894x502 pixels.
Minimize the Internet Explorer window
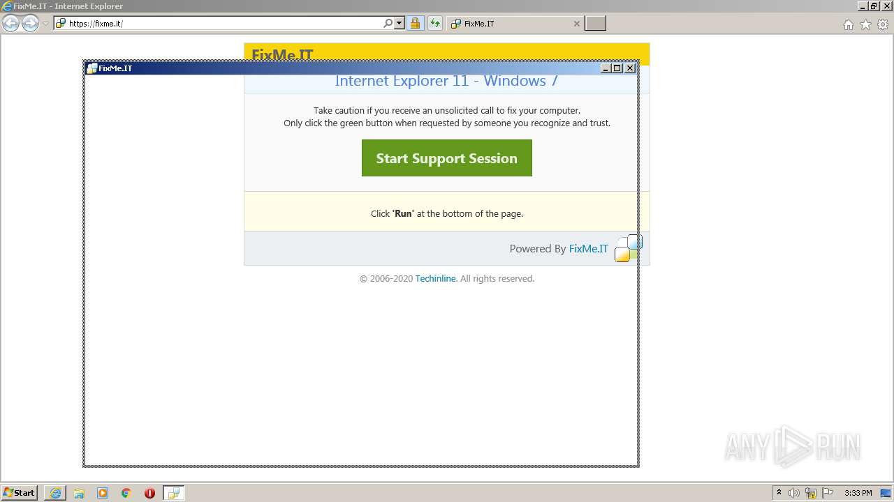pyautogui.click(x=863, y=6)
